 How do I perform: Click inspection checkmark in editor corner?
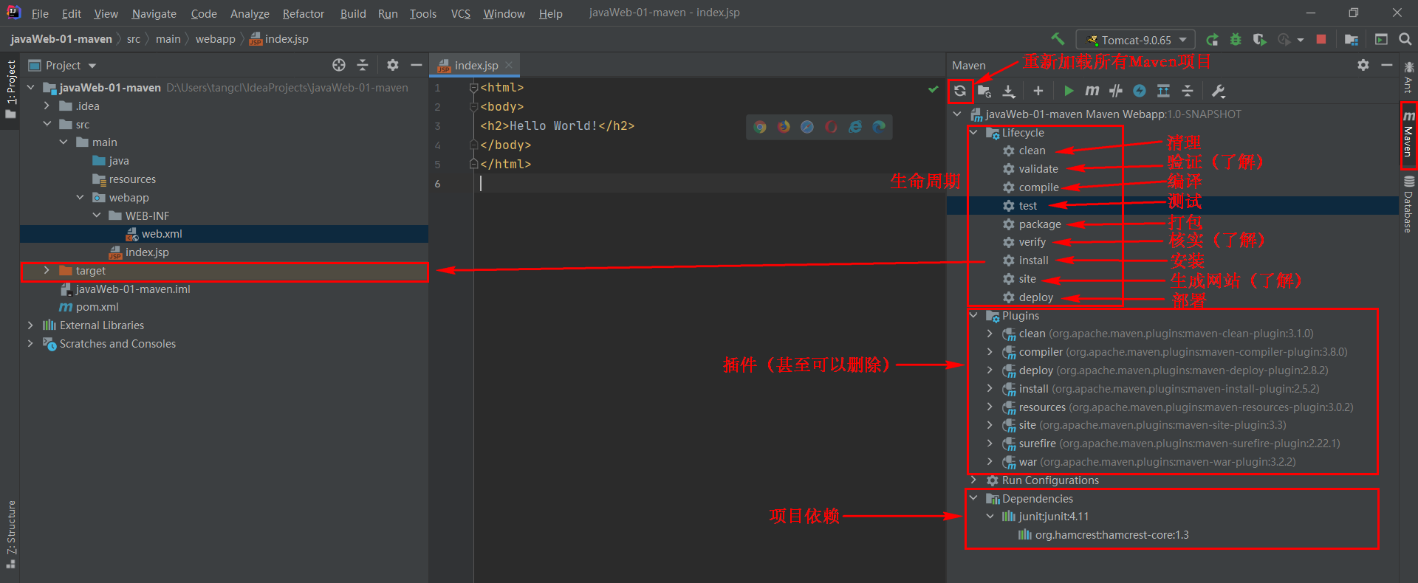click(x=934, y=89)
